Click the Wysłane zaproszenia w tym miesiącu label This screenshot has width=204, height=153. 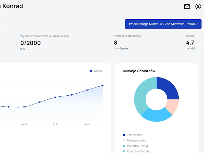pos(44,36)
